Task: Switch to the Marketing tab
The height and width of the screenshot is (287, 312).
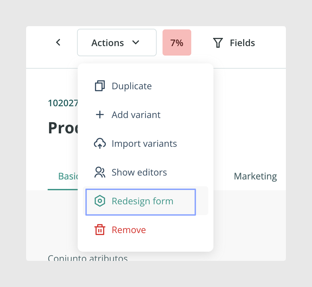Action: 255,176
